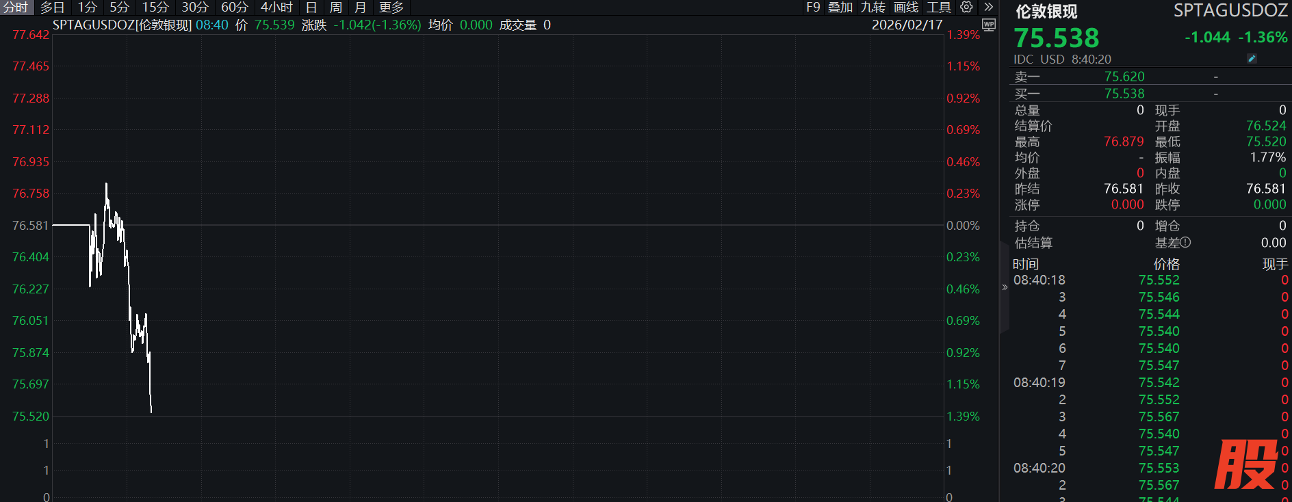Viewport: 1292px width, 502px height.
Task: Click the F9 button
Action: 813,8
